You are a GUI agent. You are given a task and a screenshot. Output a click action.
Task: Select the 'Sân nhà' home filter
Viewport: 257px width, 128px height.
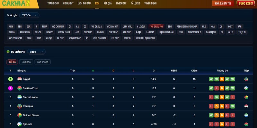point(26,62)
